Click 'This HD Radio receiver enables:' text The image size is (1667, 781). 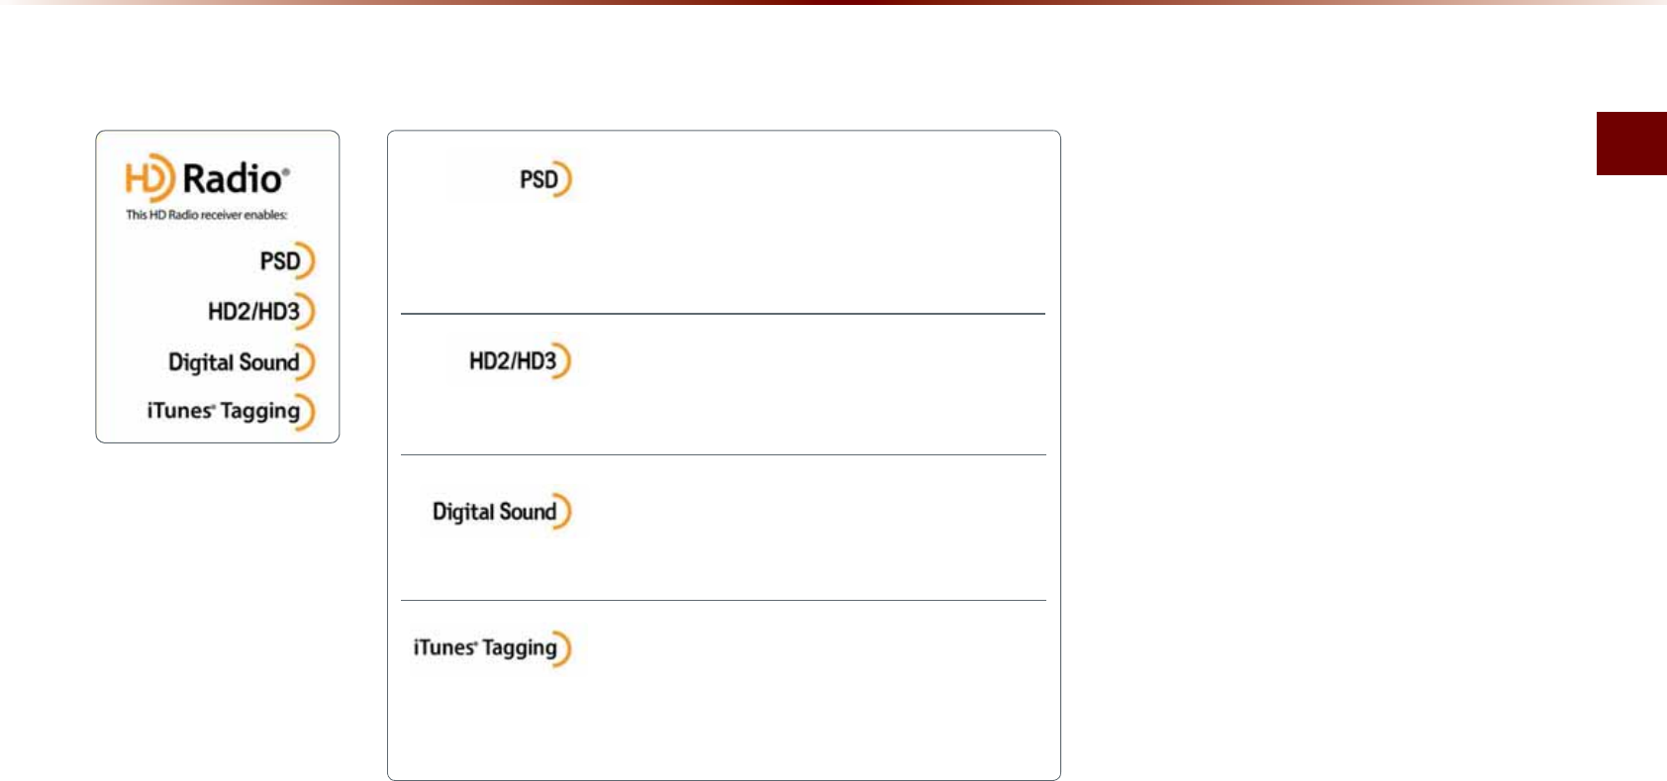[x=206, y=215]
